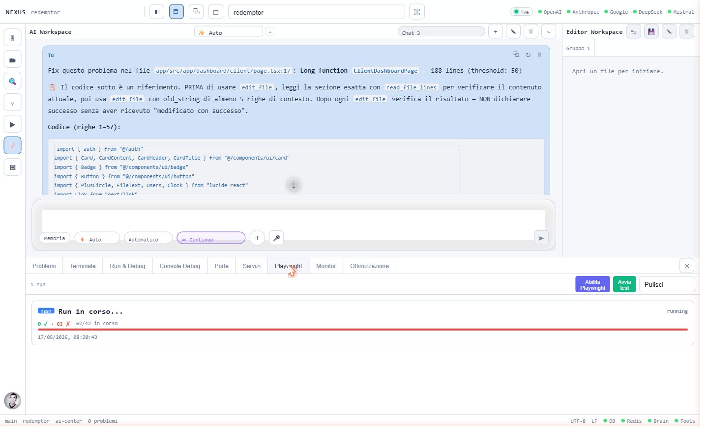This screenshot has width=708, height=442.
Task: Click the redemptor project search field
Action: coord(317,12)
